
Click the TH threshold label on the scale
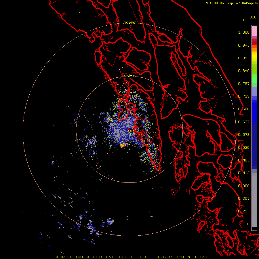247,224
